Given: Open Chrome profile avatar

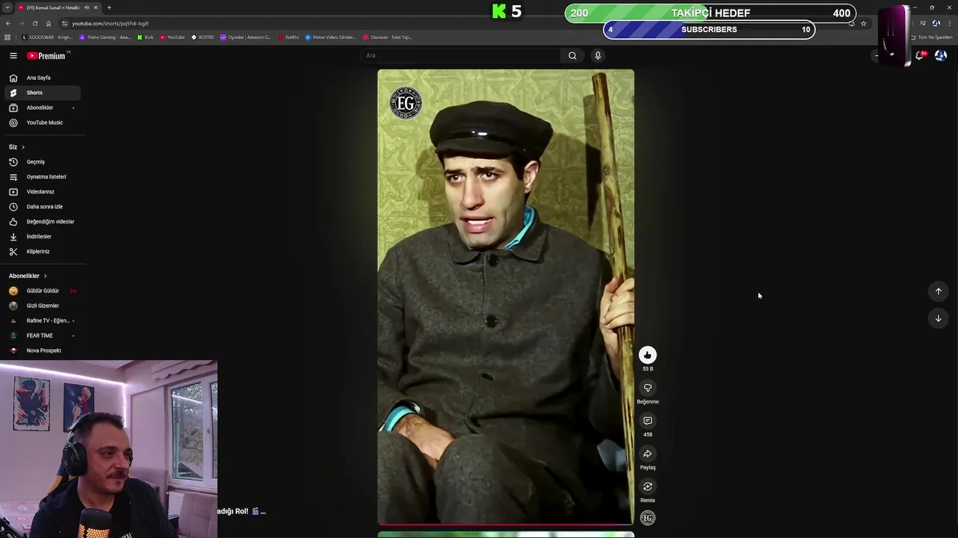Looking at the screenshot, I should 936,23.
